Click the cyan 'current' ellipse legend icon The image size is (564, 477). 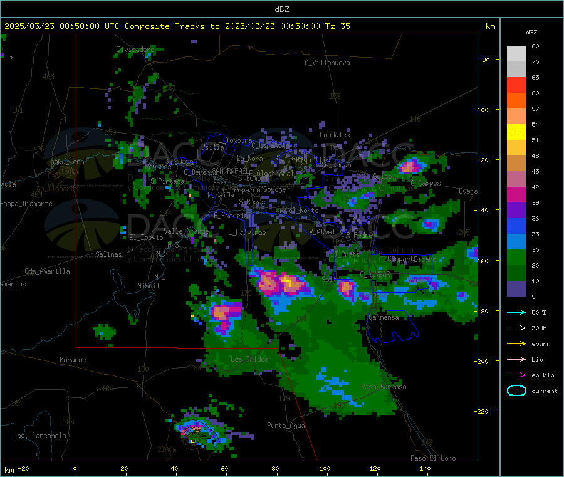516,391
